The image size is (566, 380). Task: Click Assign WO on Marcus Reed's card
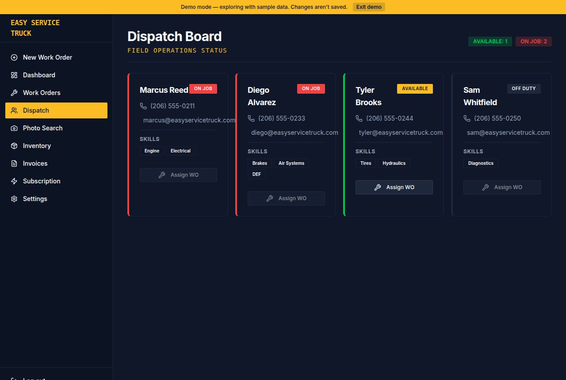pos(178,175)
